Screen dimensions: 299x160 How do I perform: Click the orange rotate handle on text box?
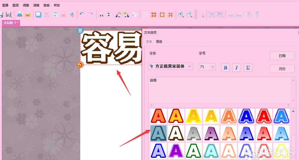pyautogui.click(x=80, y=65)
